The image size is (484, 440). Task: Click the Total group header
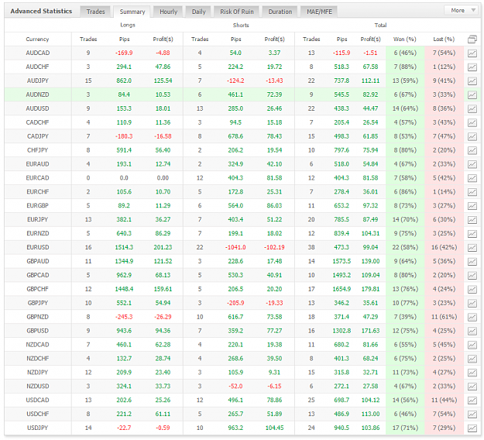point(380,25)
